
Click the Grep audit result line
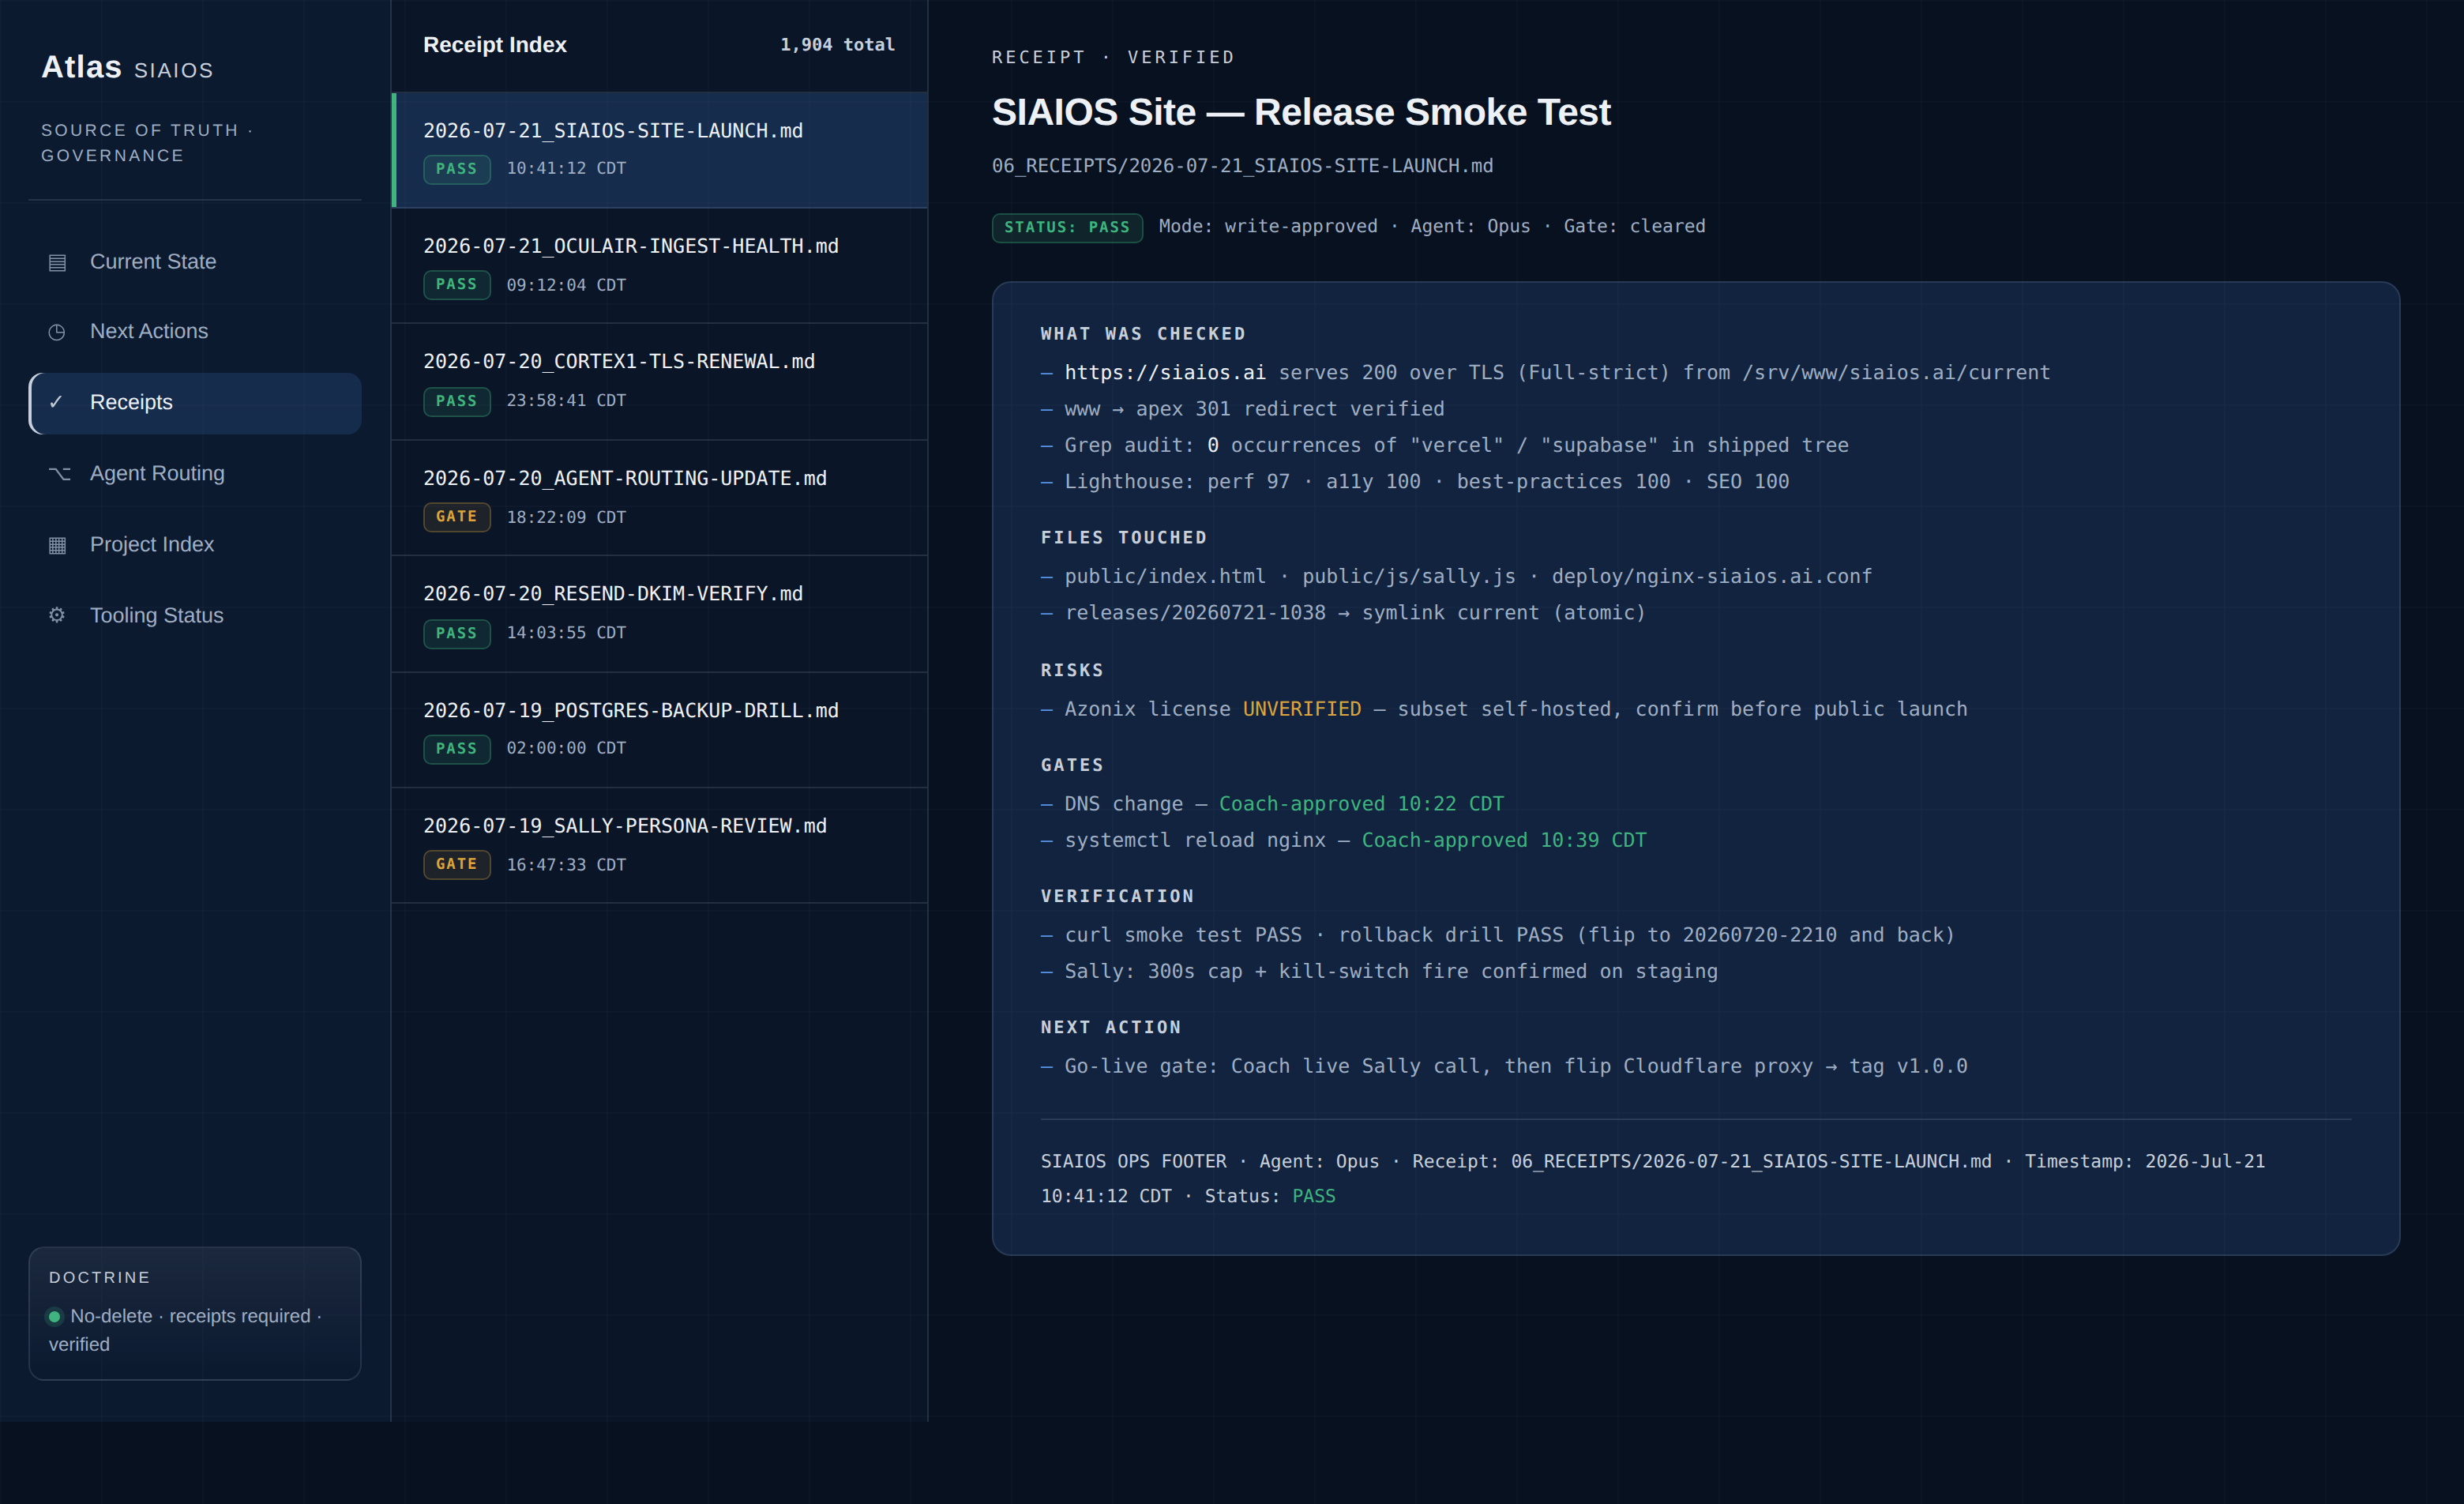[1445, 446]
